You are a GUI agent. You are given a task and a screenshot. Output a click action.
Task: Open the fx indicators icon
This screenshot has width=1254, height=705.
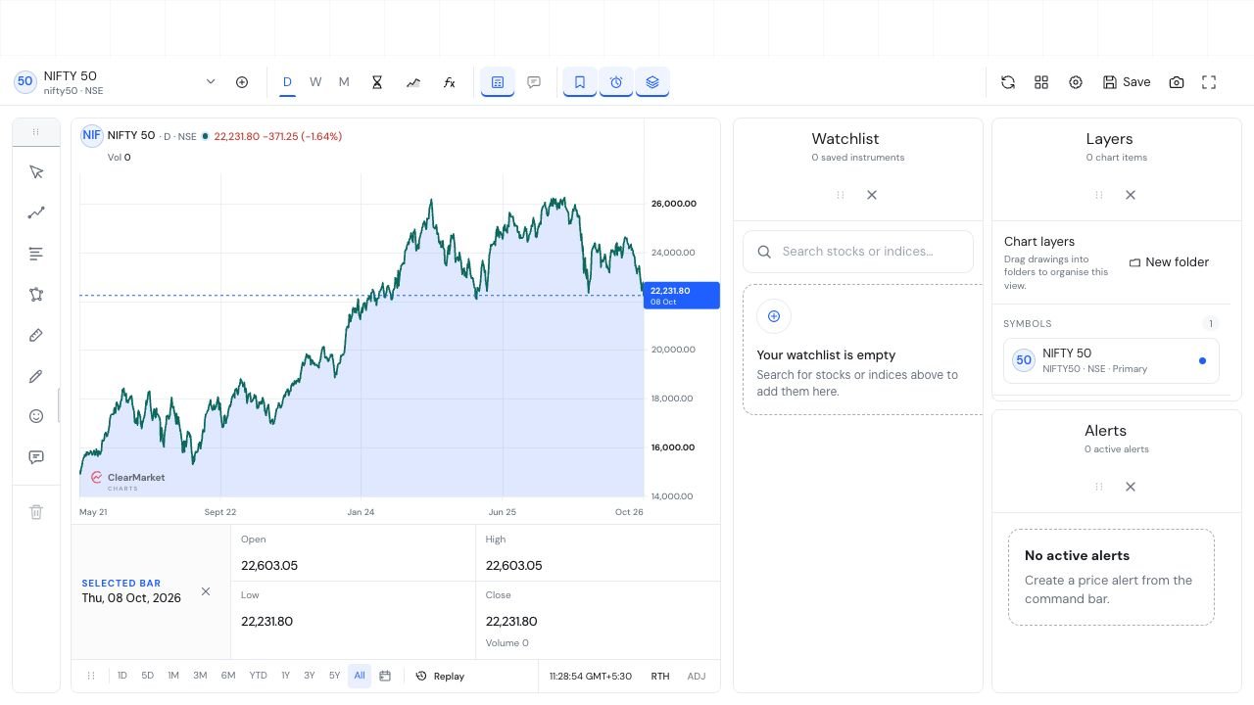tap(450, 82)
